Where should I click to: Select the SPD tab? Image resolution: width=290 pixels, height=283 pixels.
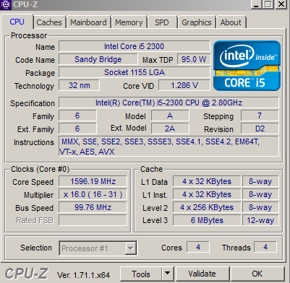coord(162,22)
